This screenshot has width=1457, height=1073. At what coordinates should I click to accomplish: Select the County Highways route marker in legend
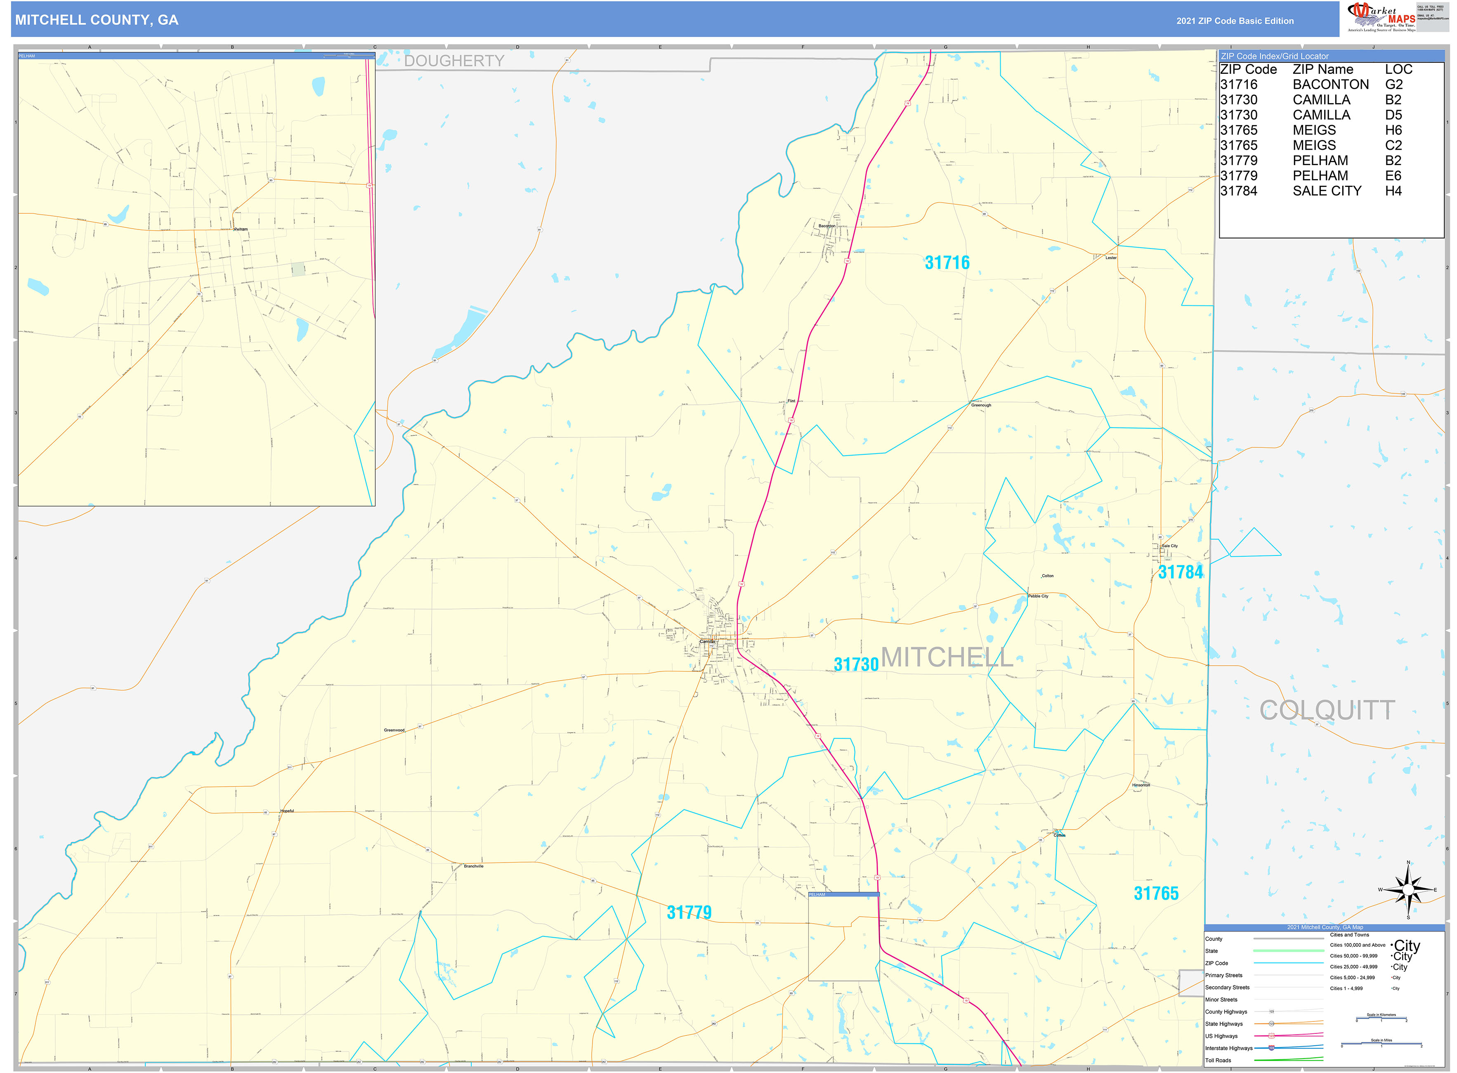tap(1273, 1011)
